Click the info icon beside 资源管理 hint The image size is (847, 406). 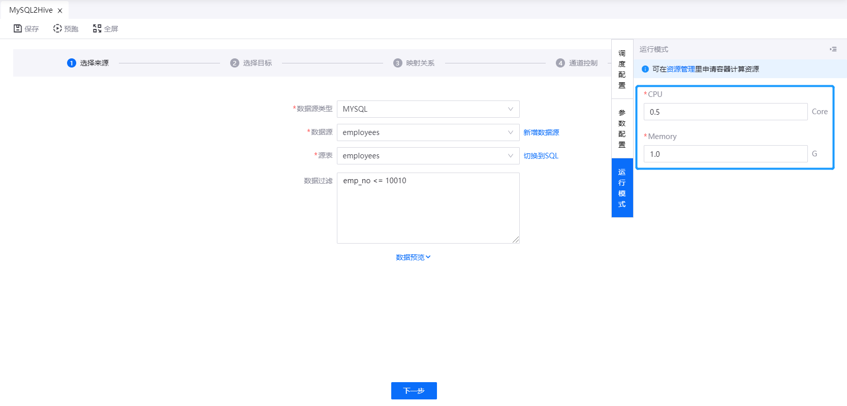point(645,69)
